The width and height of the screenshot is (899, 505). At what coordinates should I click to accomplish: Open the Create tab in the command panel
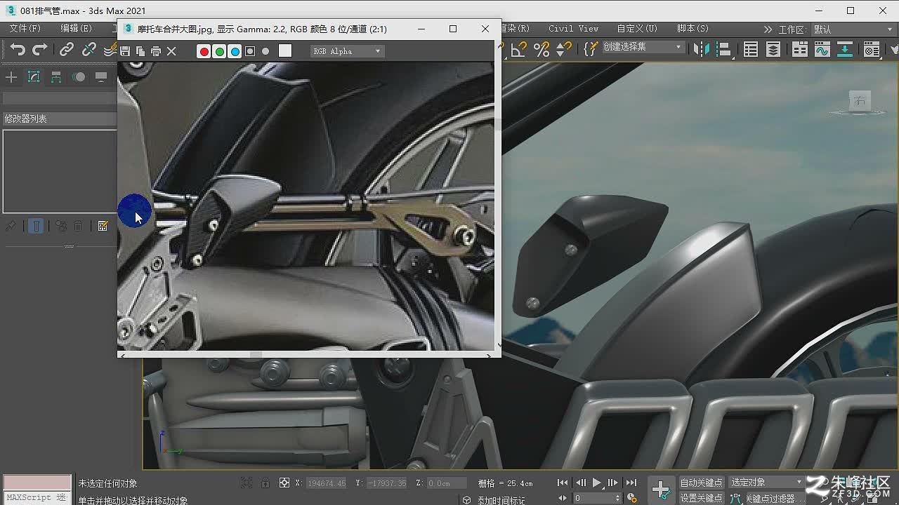[11, 77]
